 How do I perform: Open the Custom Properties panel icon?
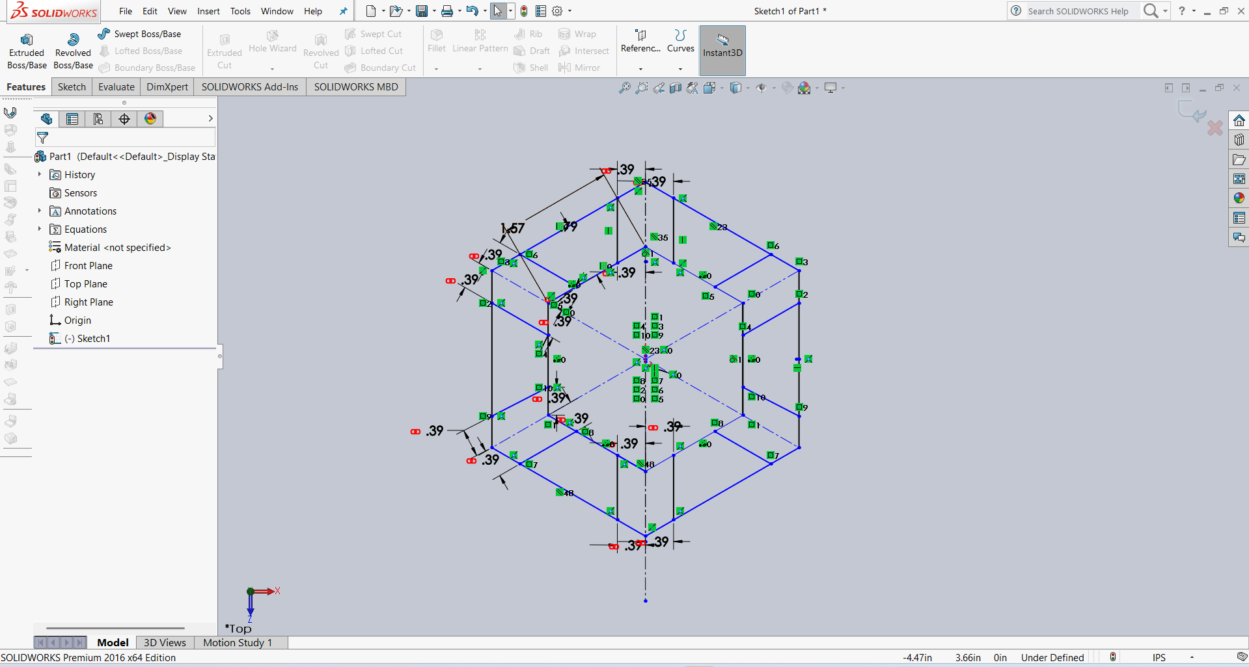tap(1239, 218)
